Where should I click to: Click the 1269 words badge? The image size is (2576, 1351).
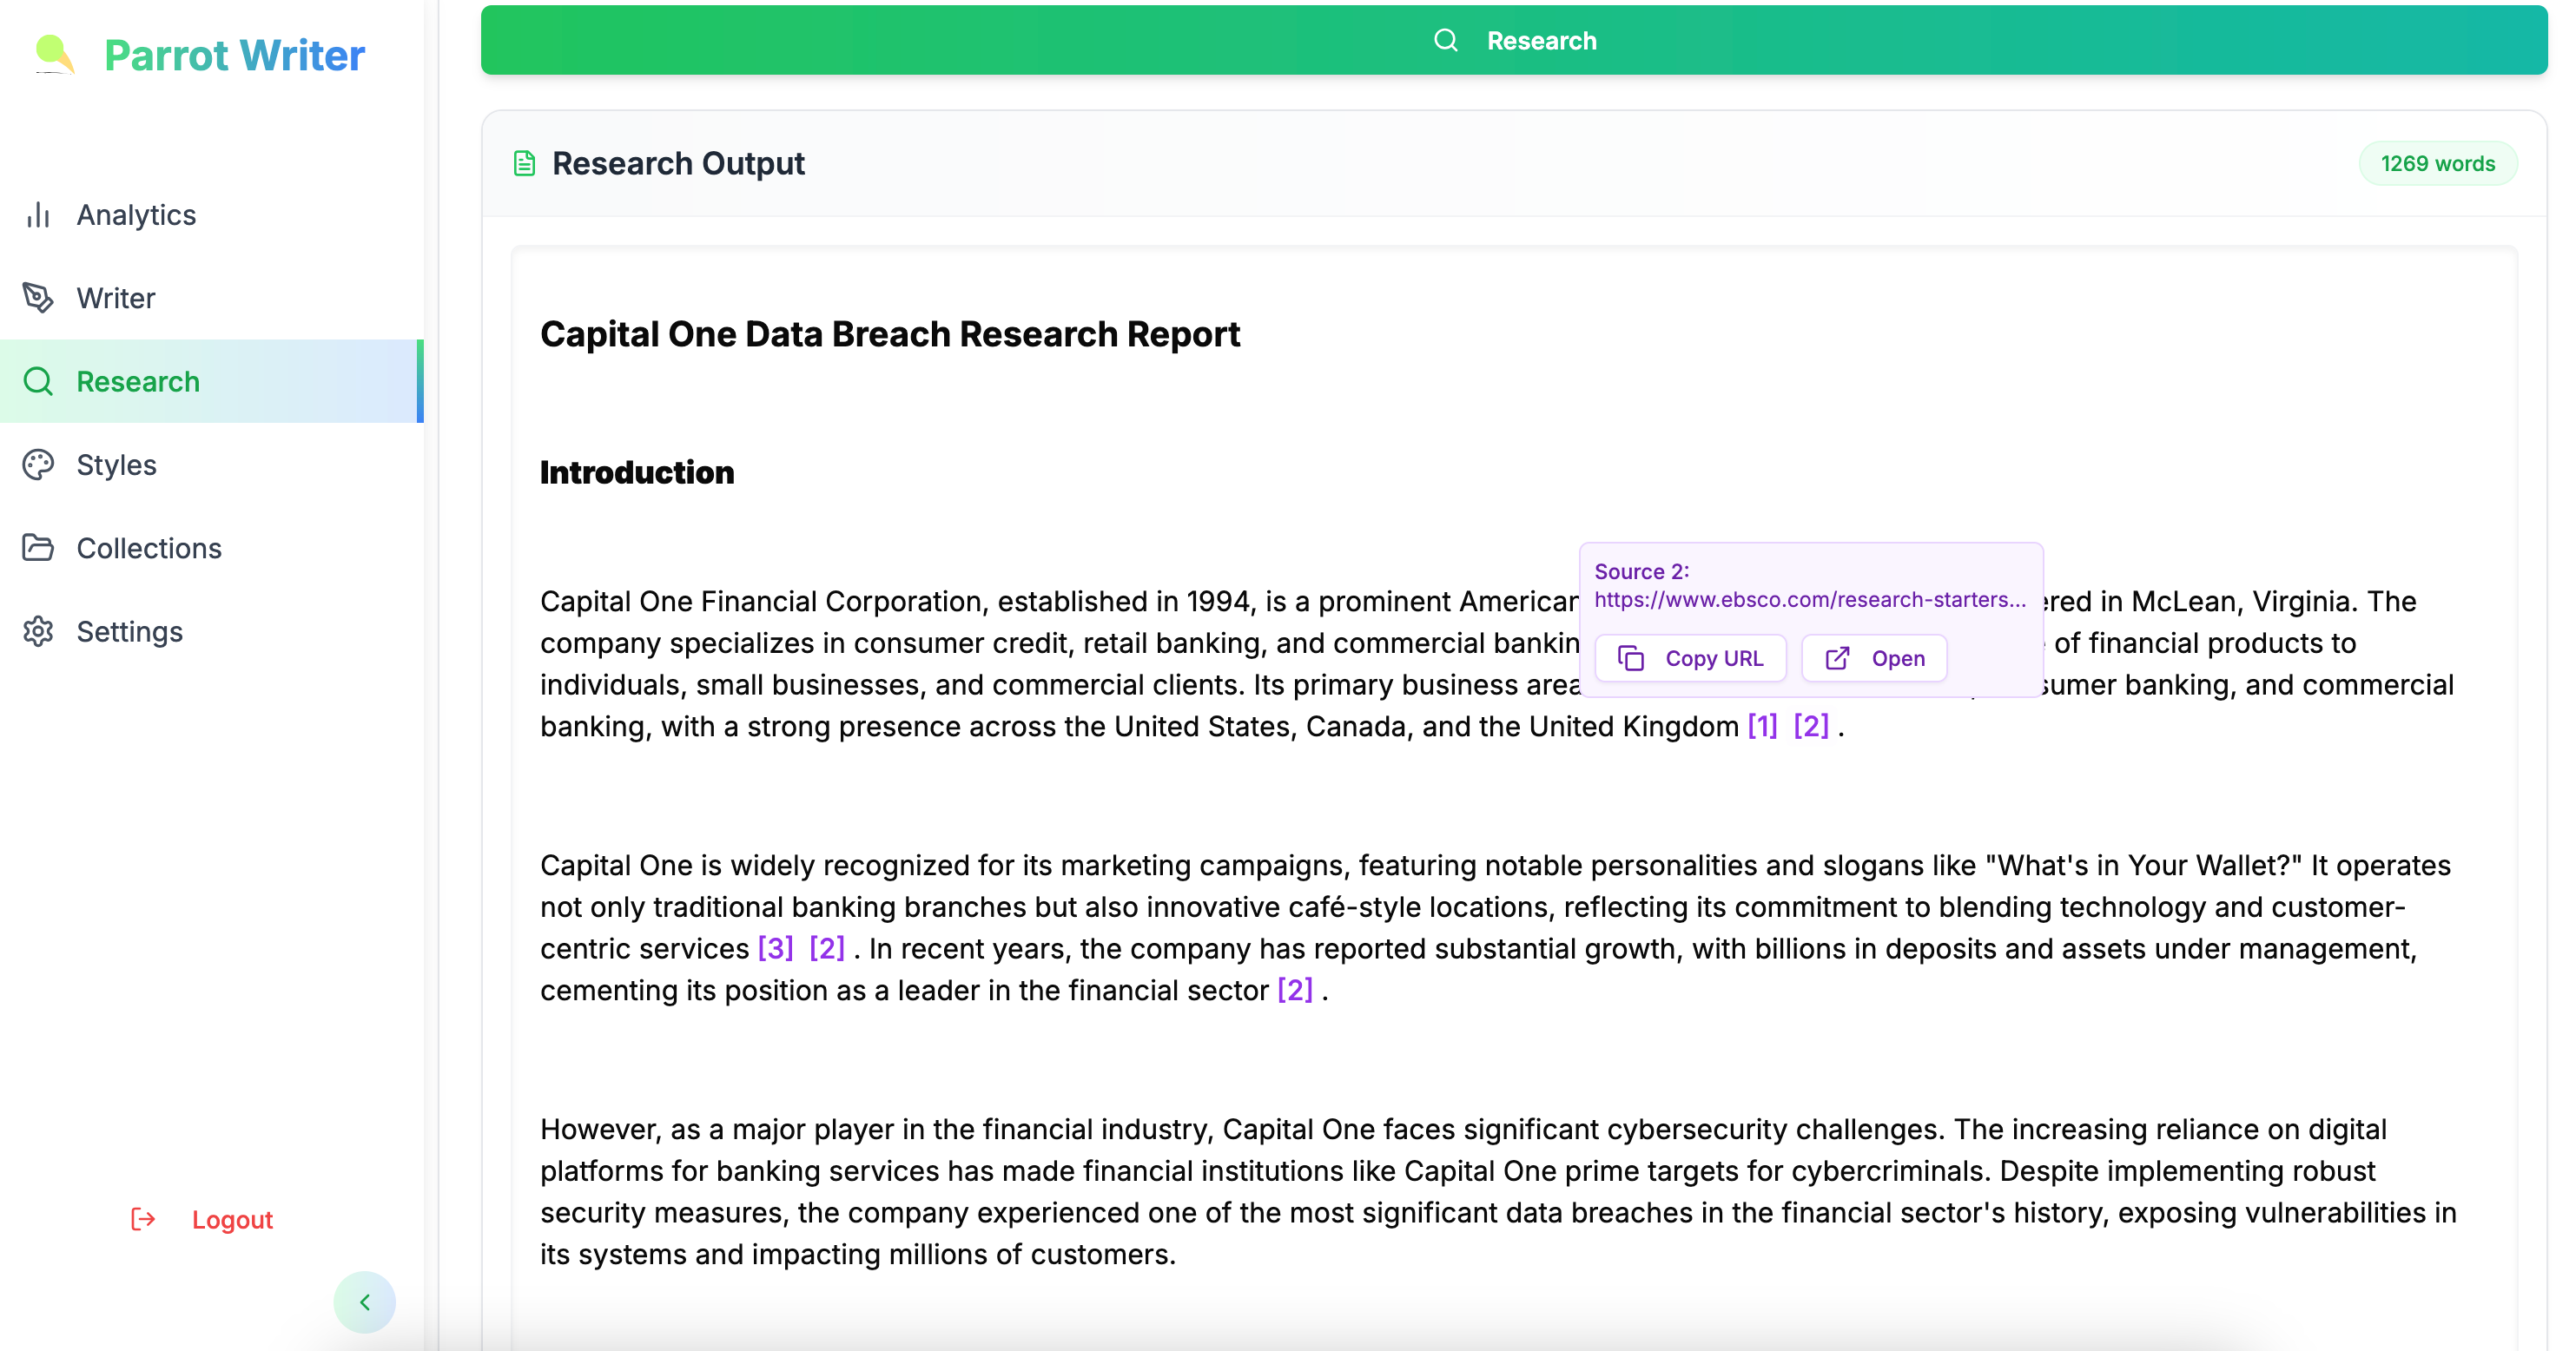pos(2437,163)
